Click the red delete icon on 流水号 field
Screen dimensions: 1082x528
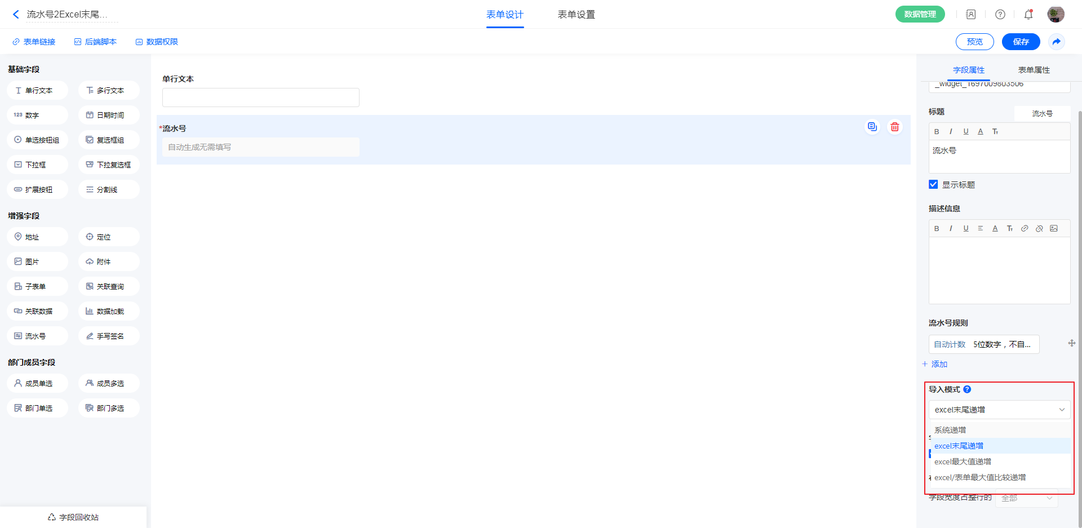(x=894, y=127)
